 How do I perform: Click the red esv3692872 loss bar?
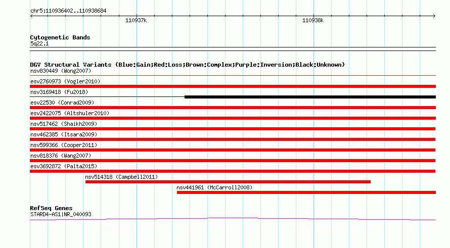[x=233, y=171]
